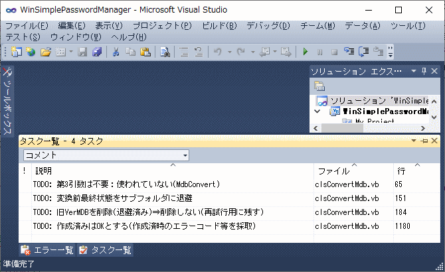
Task: Open the 表示(V) menu
Action: coord(109,26)
